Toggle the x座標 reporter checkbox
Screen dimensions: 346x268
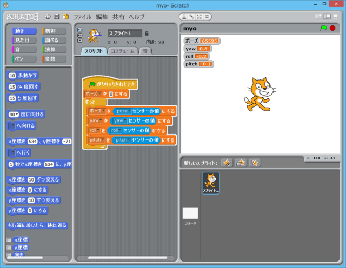9,239
